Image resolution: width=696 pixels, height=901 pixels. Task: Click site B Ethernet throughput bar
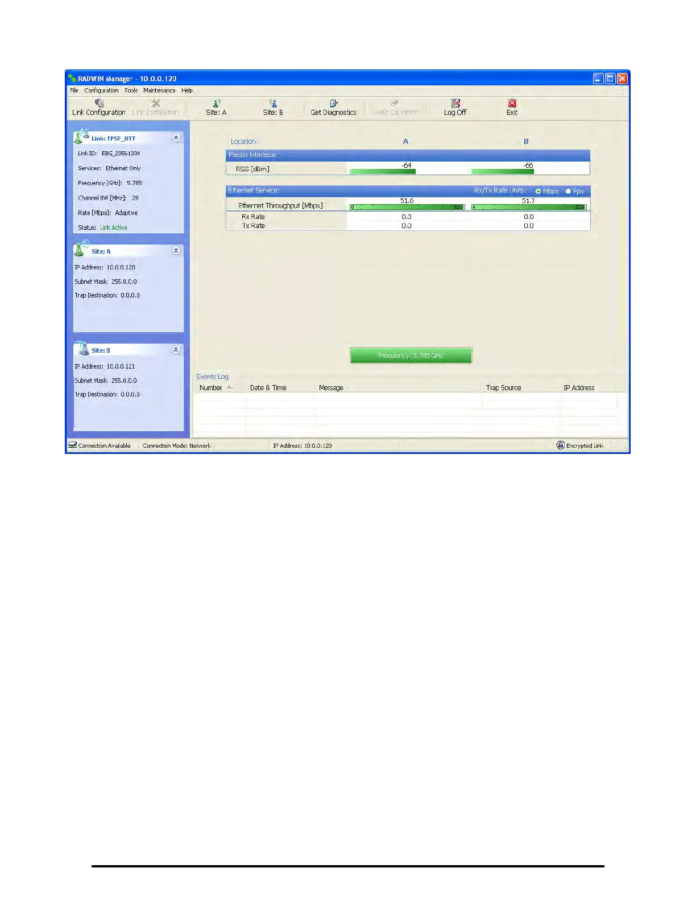coord(529,207)
